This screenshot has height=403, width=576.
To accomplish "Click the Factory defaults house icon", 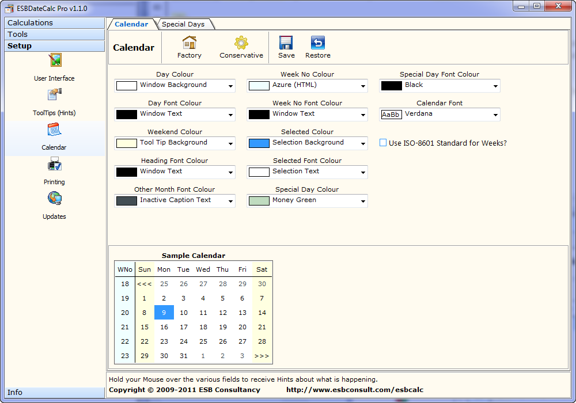I will tap(189, 43).
